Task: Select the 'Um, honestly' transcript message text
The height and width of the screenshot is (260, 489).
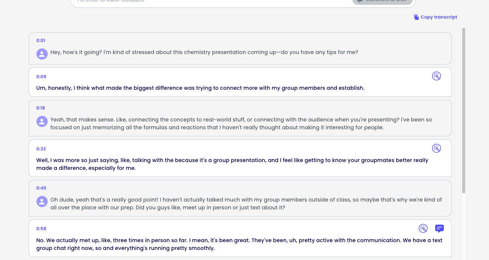Action: [x=200, y=88]
